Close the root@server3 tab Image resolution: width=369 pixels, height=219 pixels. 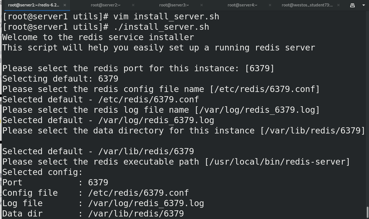click(x=202, y=5)
